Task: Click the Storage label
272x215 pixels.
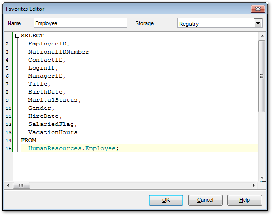Action: coord(145,23)
